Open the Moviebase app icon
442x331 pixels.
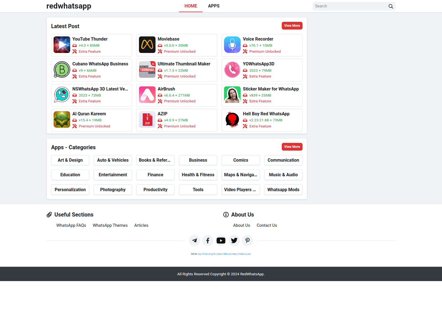tap(147, 45)
